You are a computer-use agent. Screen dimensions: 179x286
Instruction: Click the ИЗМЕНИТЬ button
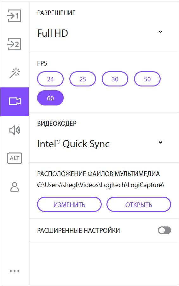[69, 205]
